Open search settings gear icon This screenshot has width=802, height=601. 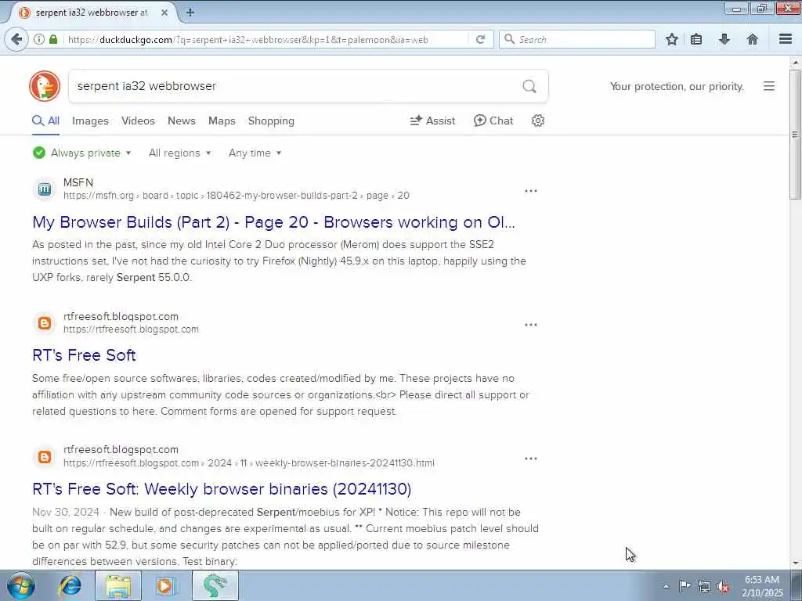(x=537, y=121)
